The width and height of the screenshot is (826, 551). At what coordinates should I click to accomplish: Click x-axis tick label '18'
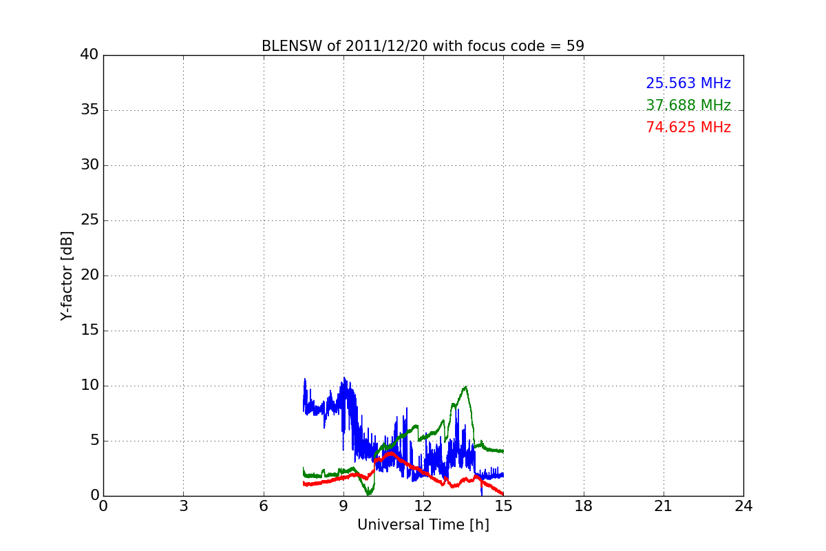point(584,506)
